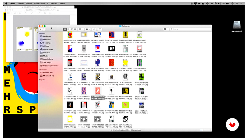The width and height of the screenshot is (249, 140).
Task: Go back with the Finder back arrow
Action: [41, 29]
